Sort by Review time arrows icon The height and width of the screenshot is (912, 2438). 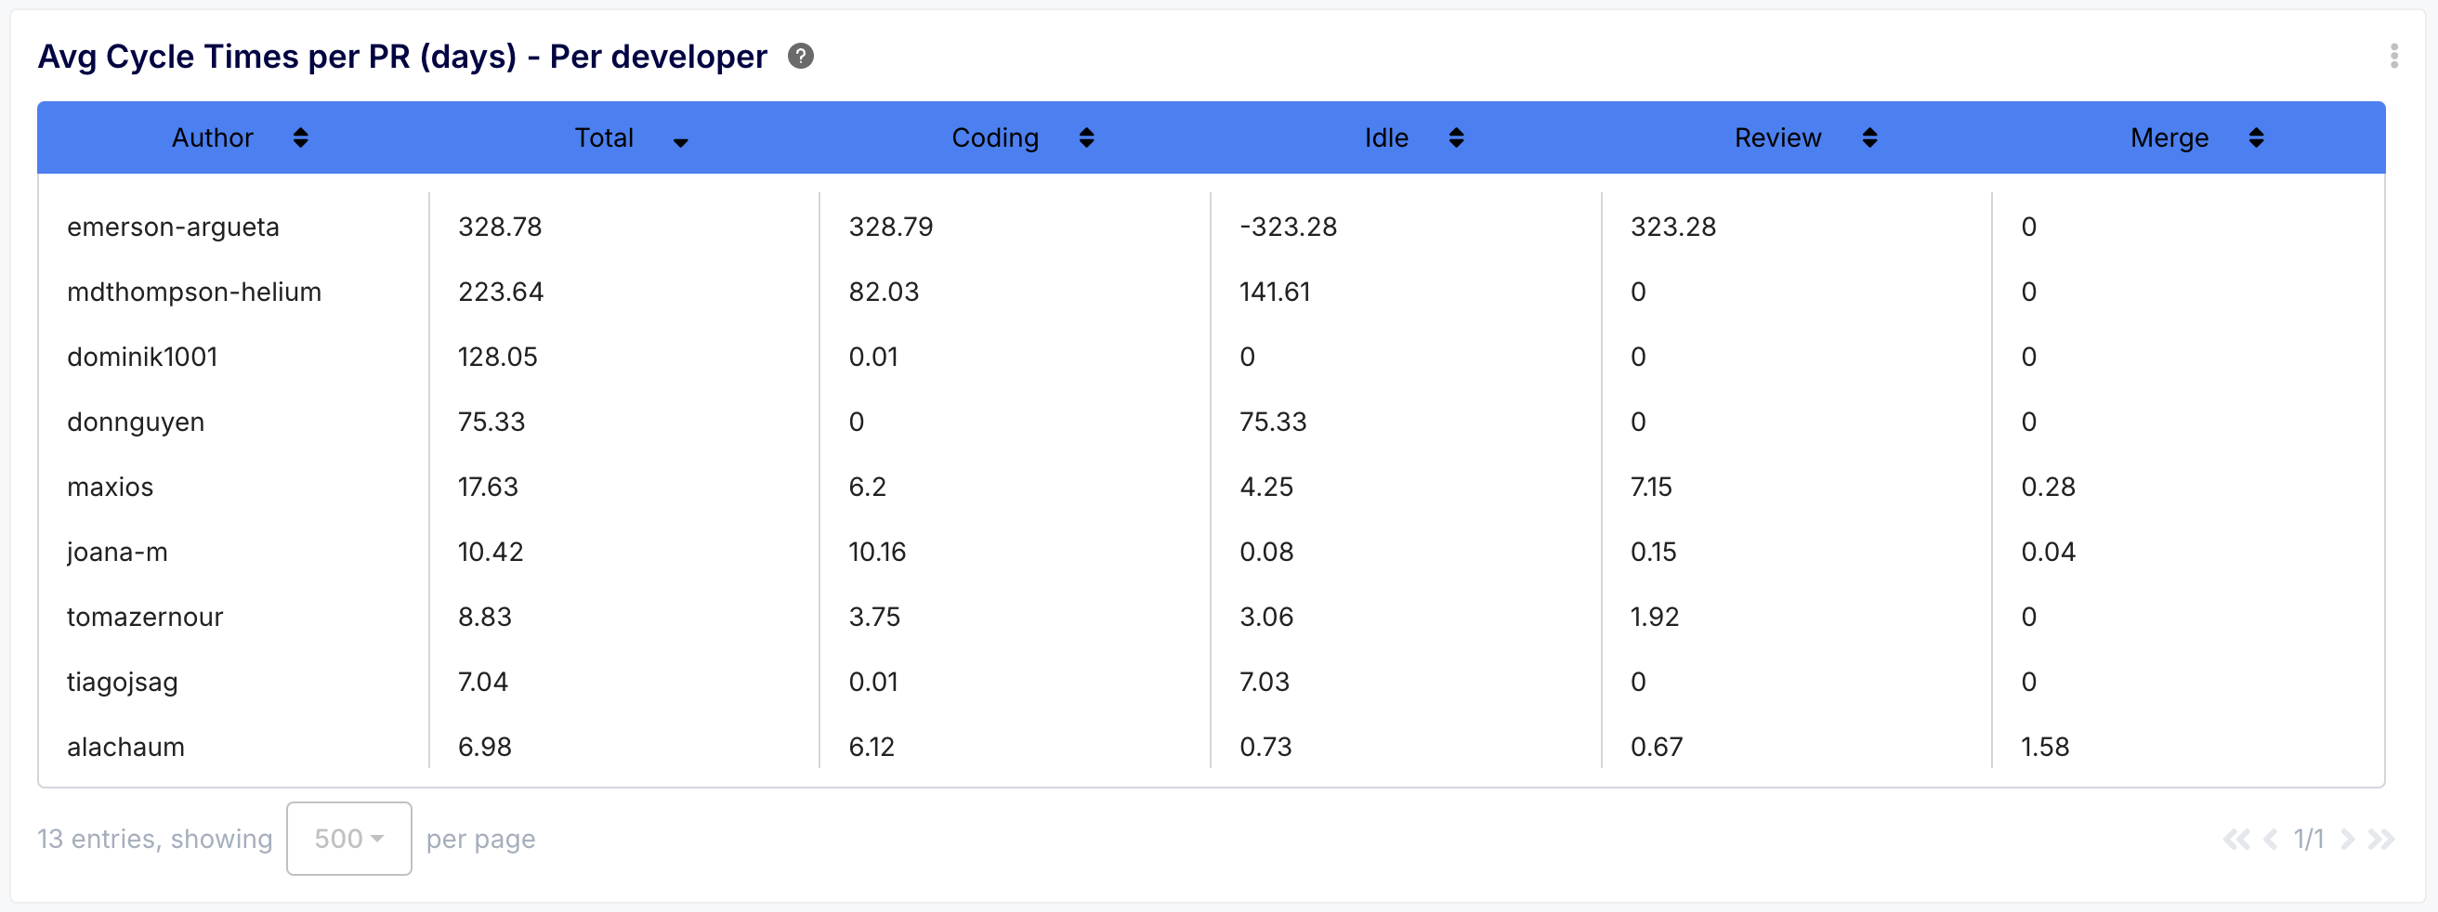1868,138
